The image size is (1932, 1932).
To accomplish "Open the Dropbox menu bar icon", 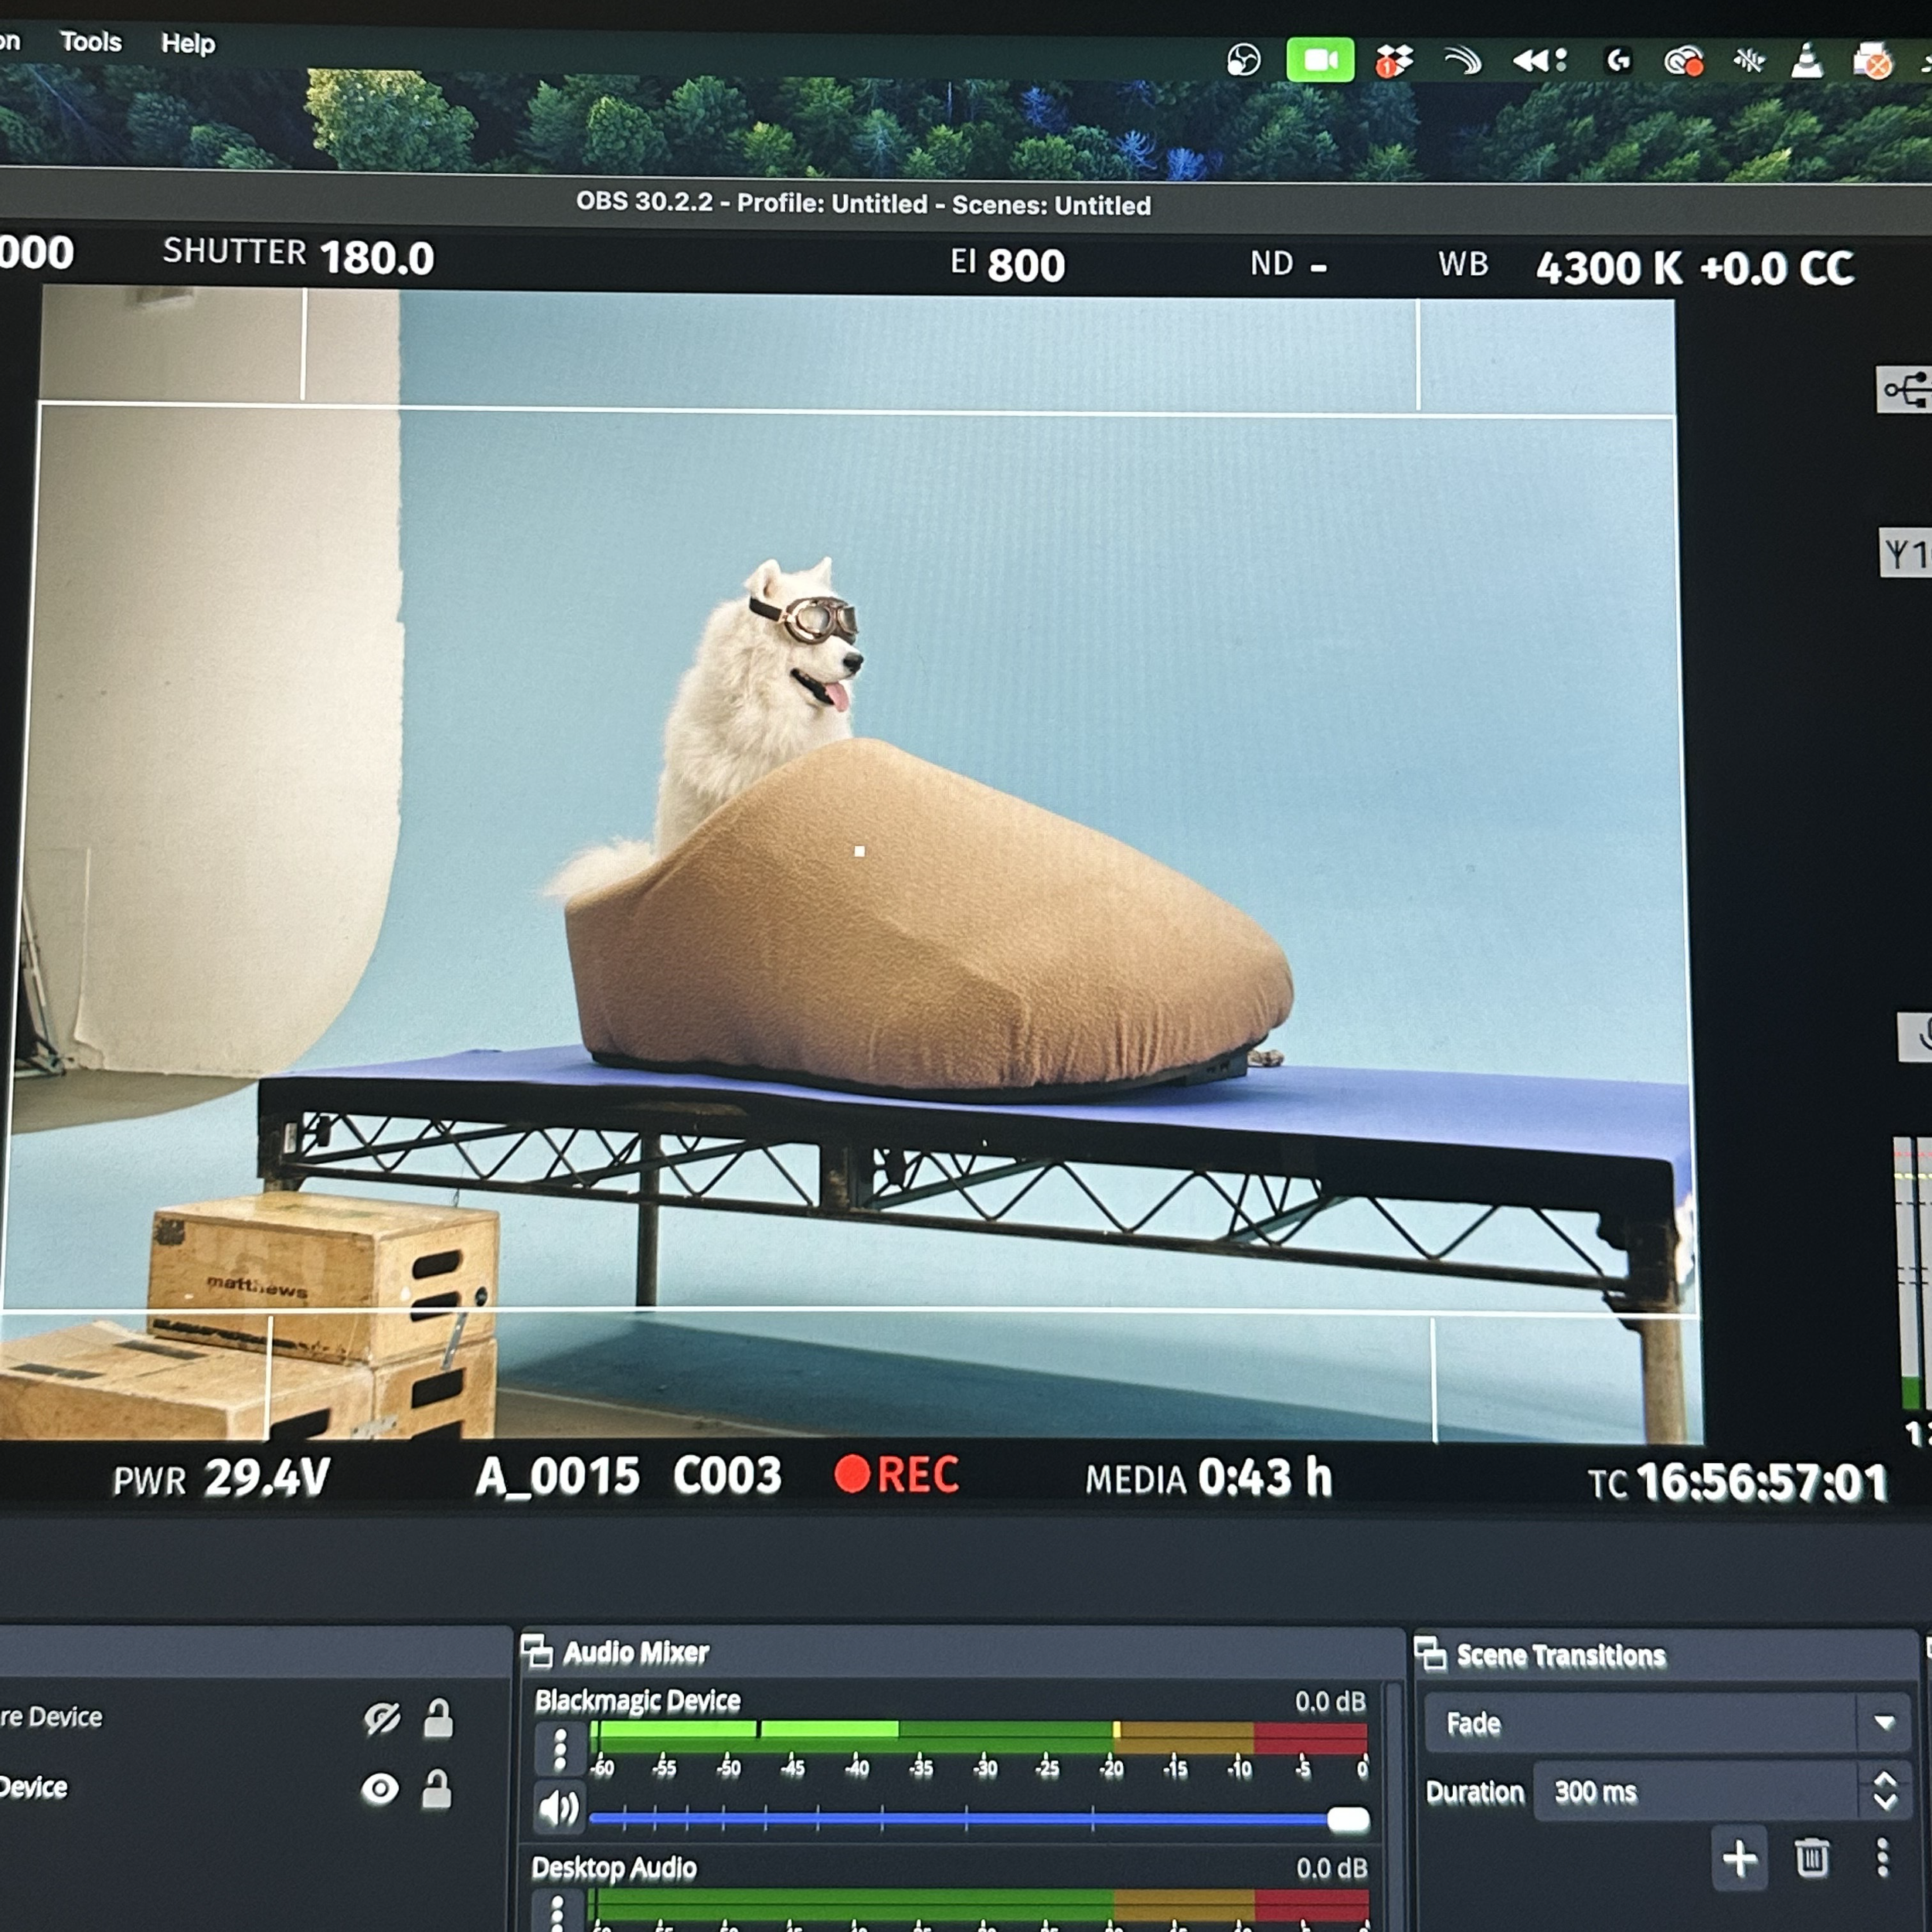I will [x=1393, y=62].
